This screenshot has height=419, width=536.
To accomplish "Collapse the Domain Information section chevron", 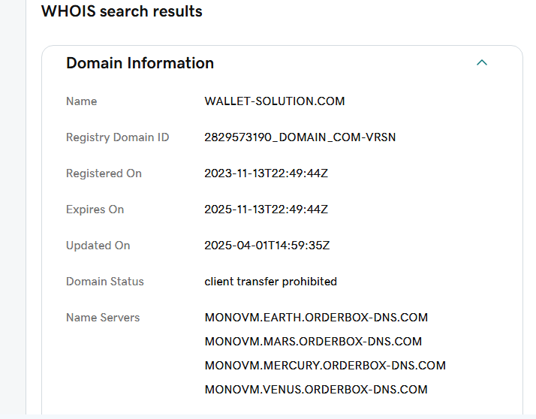I will point(482,62).
